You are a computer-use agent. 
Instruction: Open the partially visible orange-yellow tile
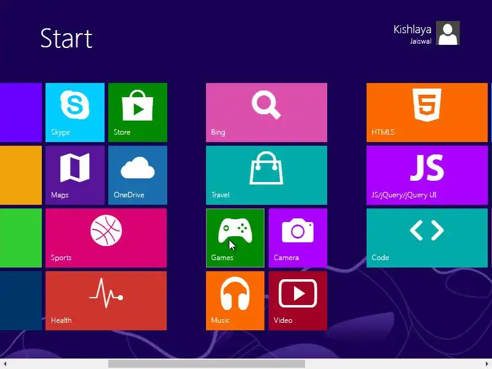coord(21,175)
